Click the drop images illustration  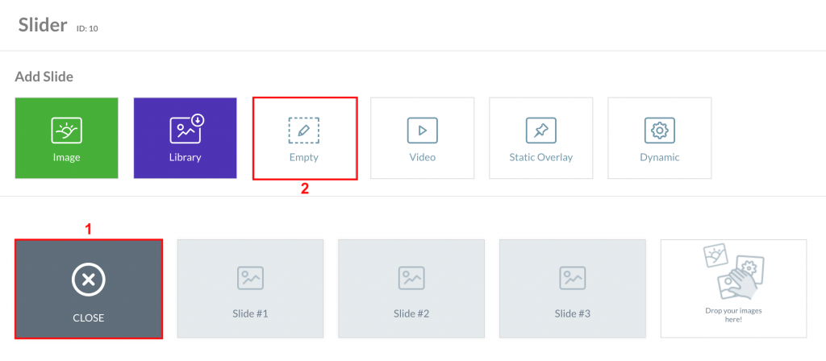coord(732,272)
